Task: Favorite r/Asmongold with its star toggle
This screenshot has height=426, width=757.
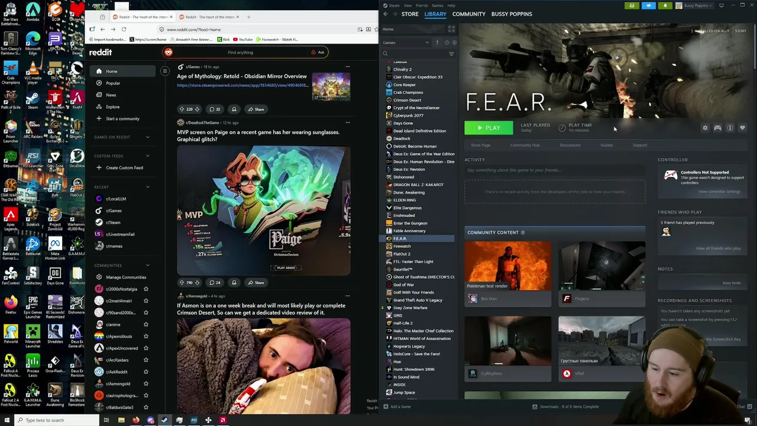Action: 146,383
